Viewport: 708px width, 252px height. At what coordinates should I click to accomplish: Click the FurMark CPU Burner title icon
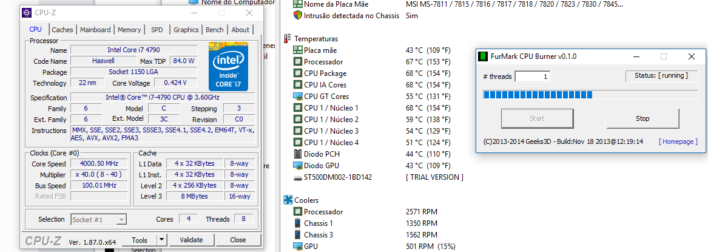pos(483,56)
